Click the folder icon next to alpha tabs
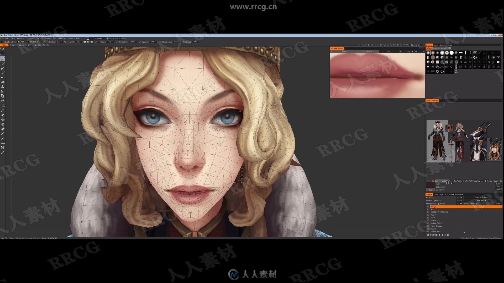Image resolution: width=504 pixels, height=283 pixels. pos(450,48)
